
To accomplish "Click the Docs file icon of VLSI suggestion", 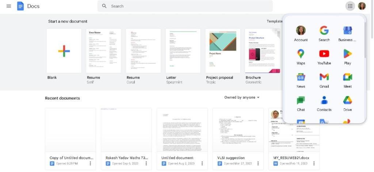I will click(220, 163).
